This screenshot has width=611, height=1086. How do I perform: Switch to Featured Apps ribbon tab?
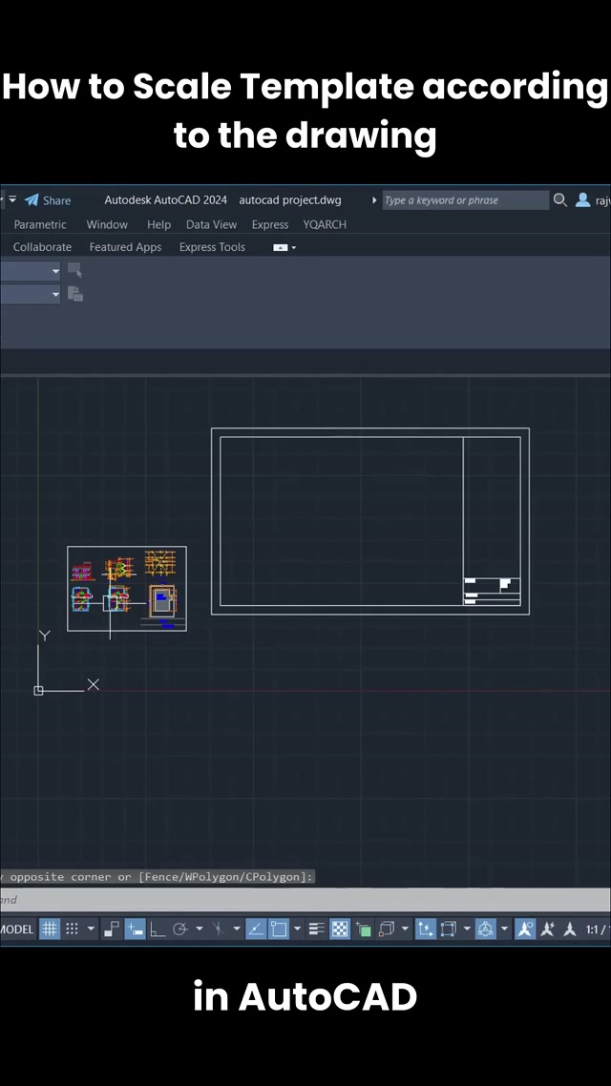[x=125, y=247]
